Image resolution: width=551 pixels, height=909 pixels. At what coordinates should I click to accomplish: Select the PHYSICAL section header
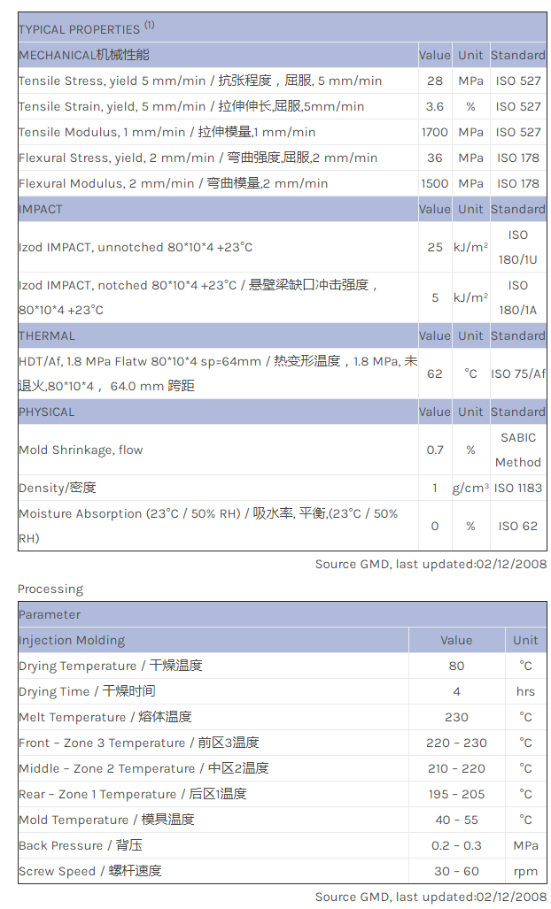(x=47, y=412)
